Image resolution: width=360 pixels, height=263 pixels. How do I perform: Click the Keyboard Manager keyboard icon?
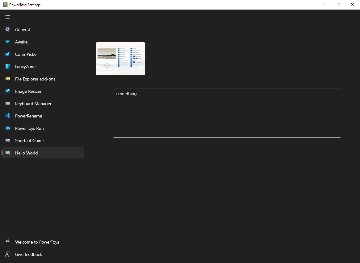pyautogui.click(x=8, y=104)
